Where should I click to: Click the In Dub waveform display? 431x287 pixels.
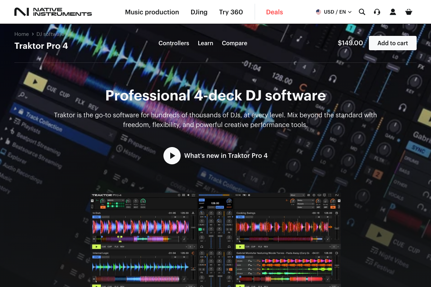(x=140, y=227)
